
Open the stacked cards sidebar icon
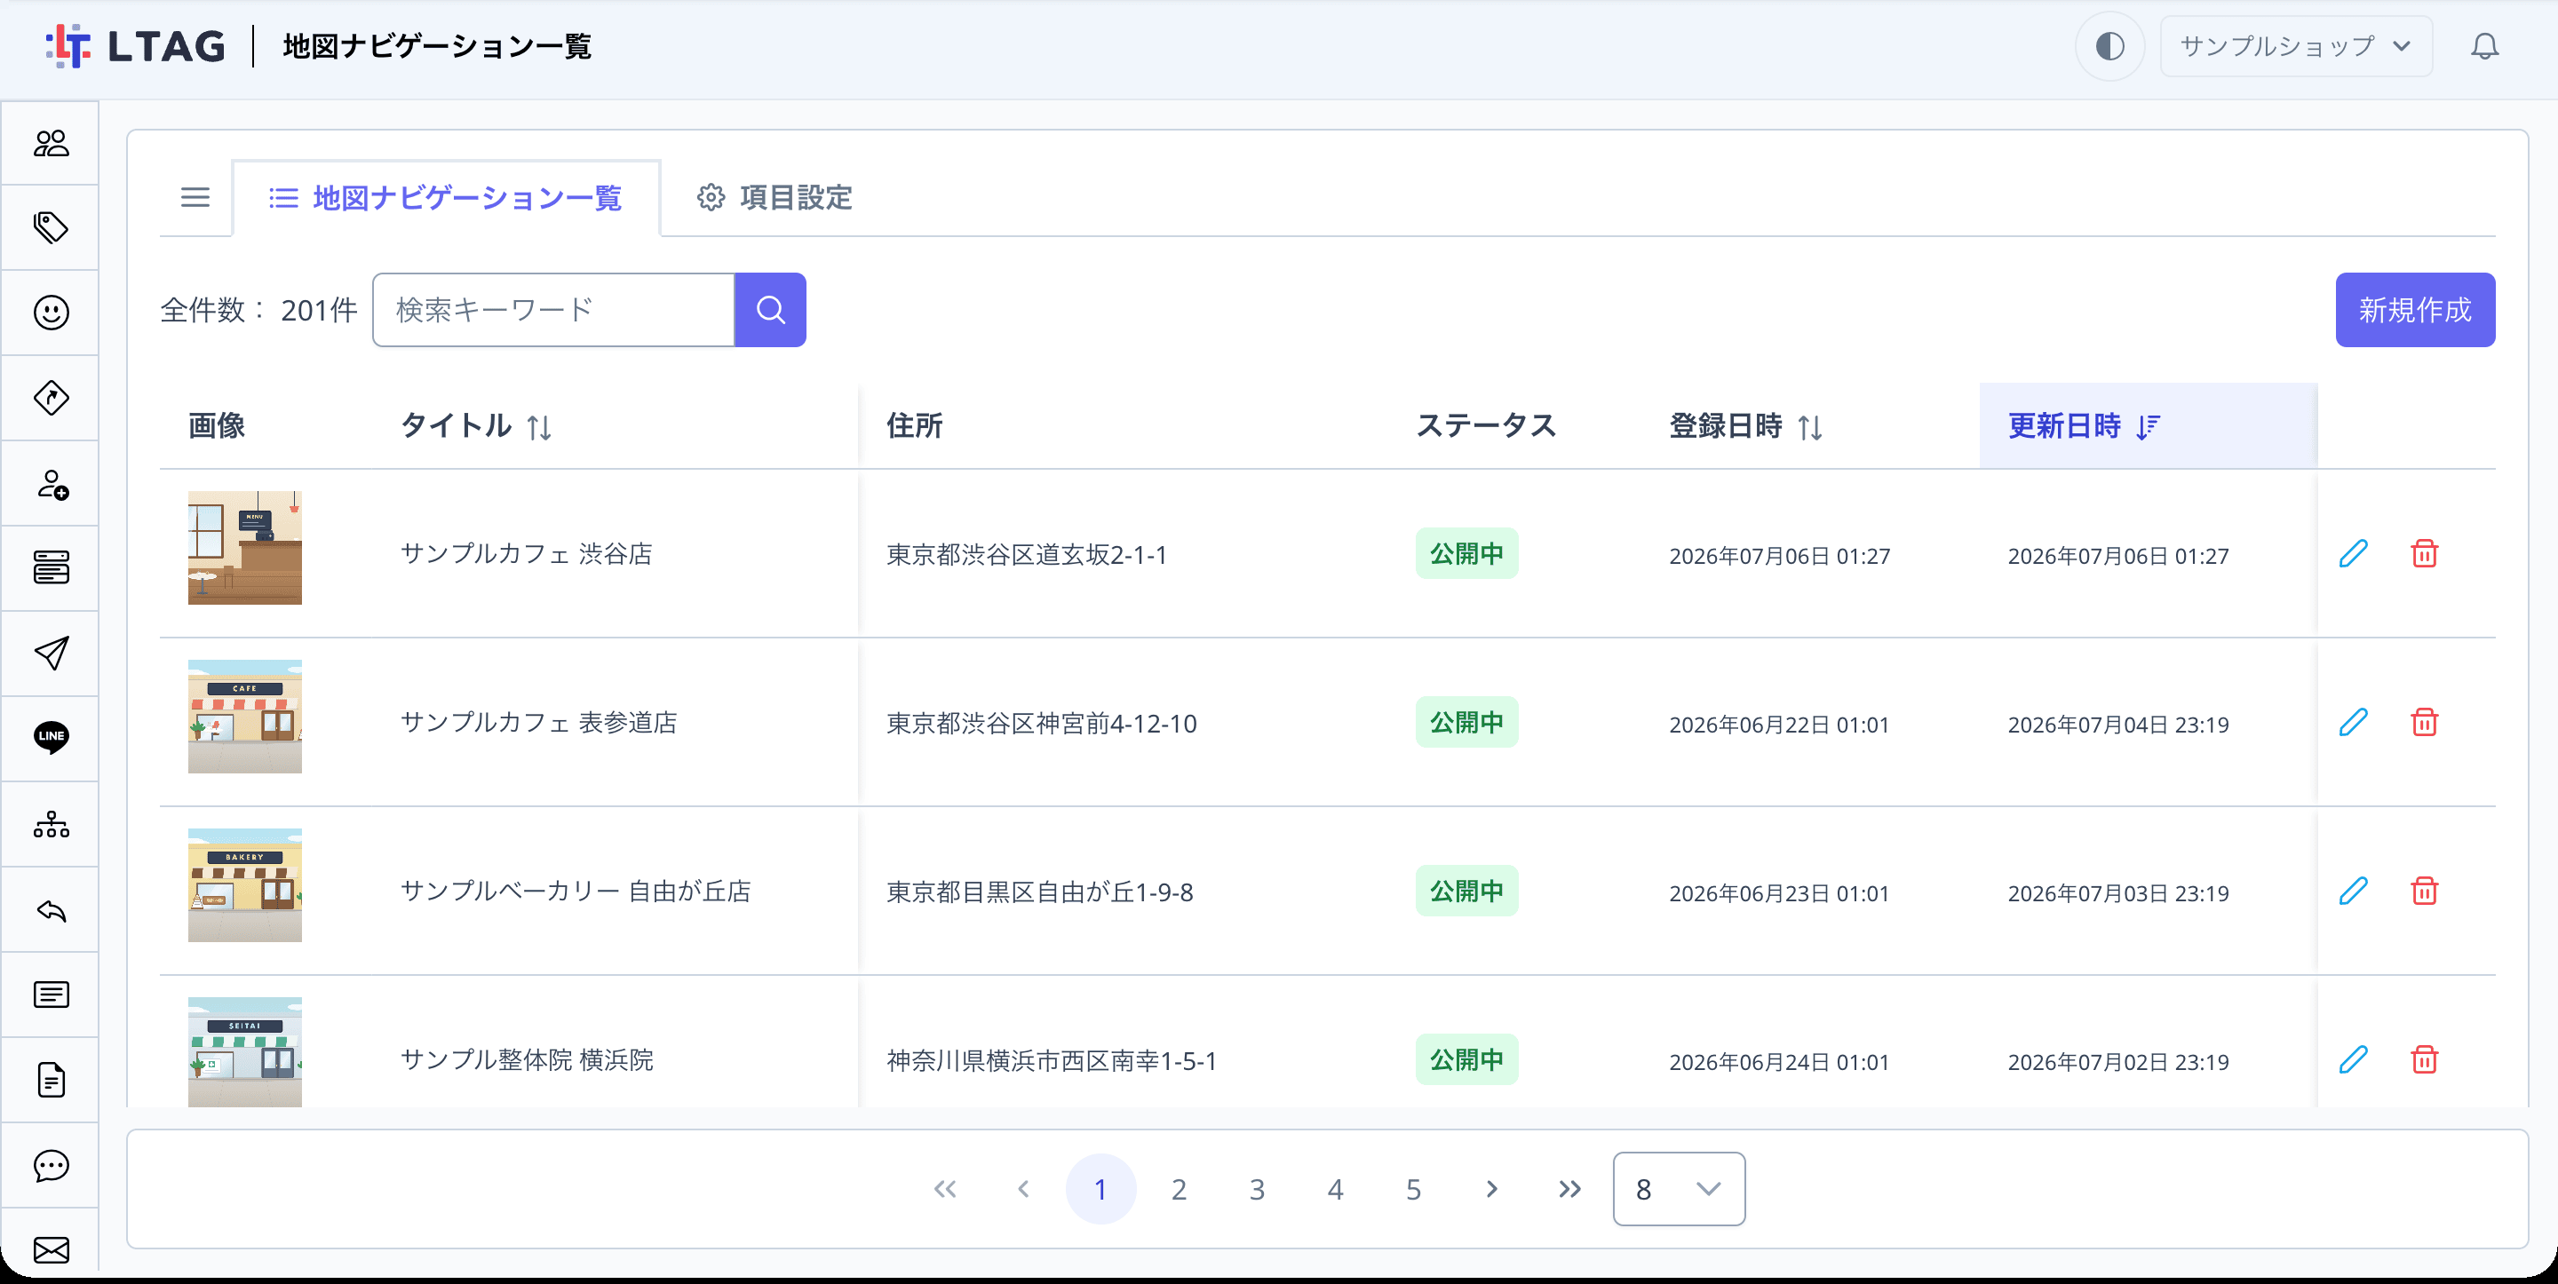(x=51, y=568)
